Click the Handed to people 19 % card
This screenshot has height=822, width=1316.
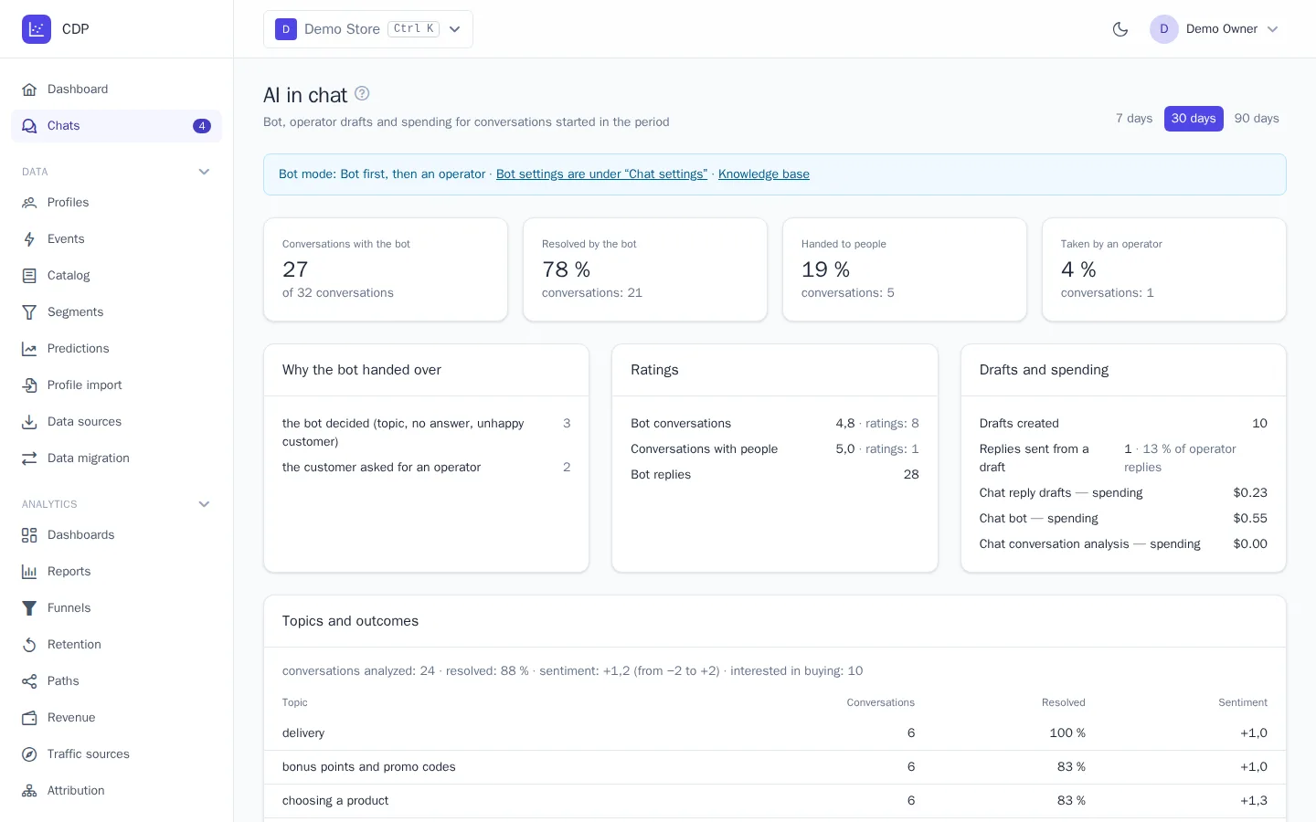coord(905,269)
